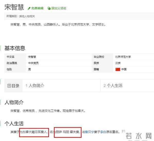Click the 基本信息 section heading
The image size is (154, 141).
coord(15,48)
